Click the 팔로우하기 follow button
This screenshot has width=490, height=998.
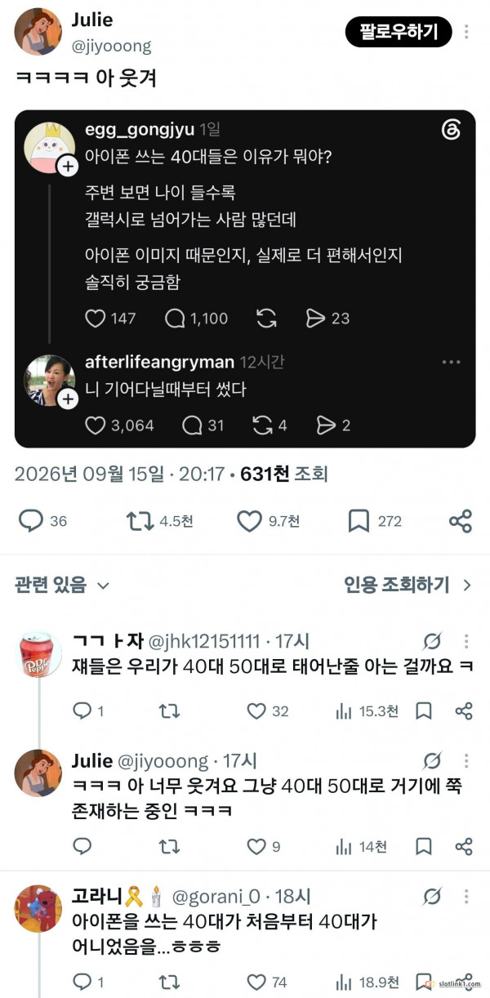pos(399,32)
